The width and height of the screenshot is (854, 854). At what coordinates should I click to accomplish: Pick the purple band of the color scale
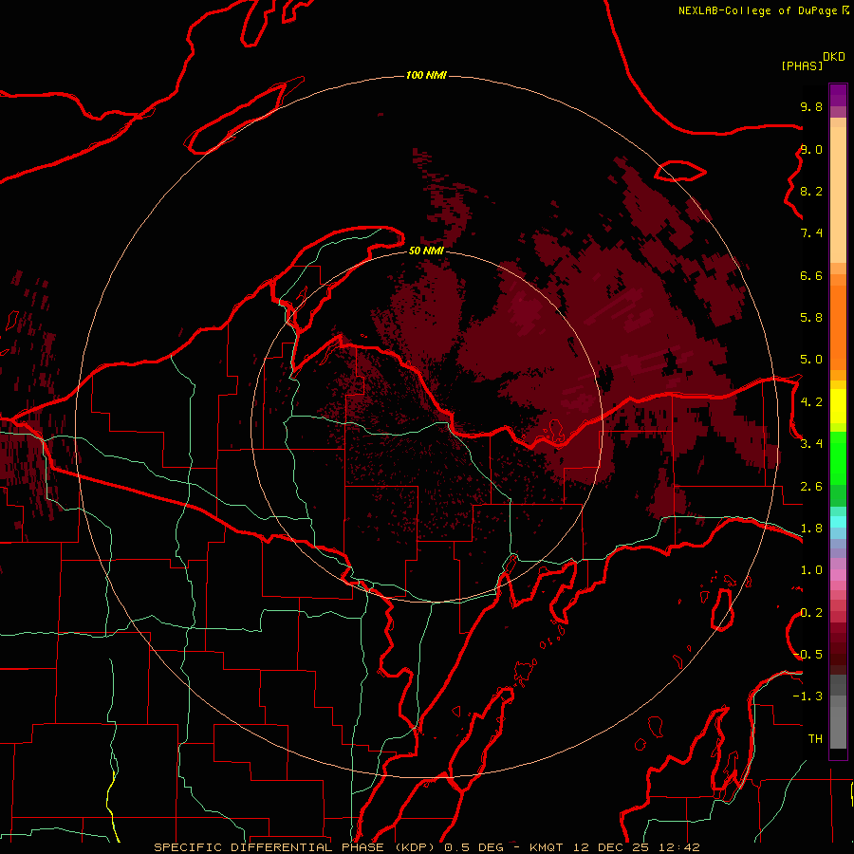coord(838,96)
